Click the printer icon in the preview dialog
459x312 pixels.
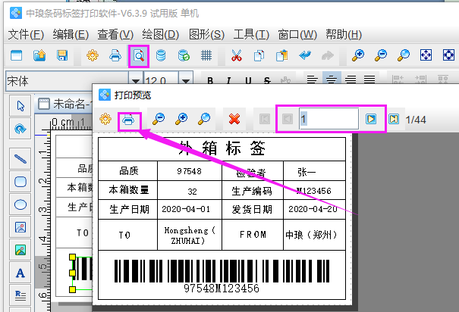tap(129, 119)
